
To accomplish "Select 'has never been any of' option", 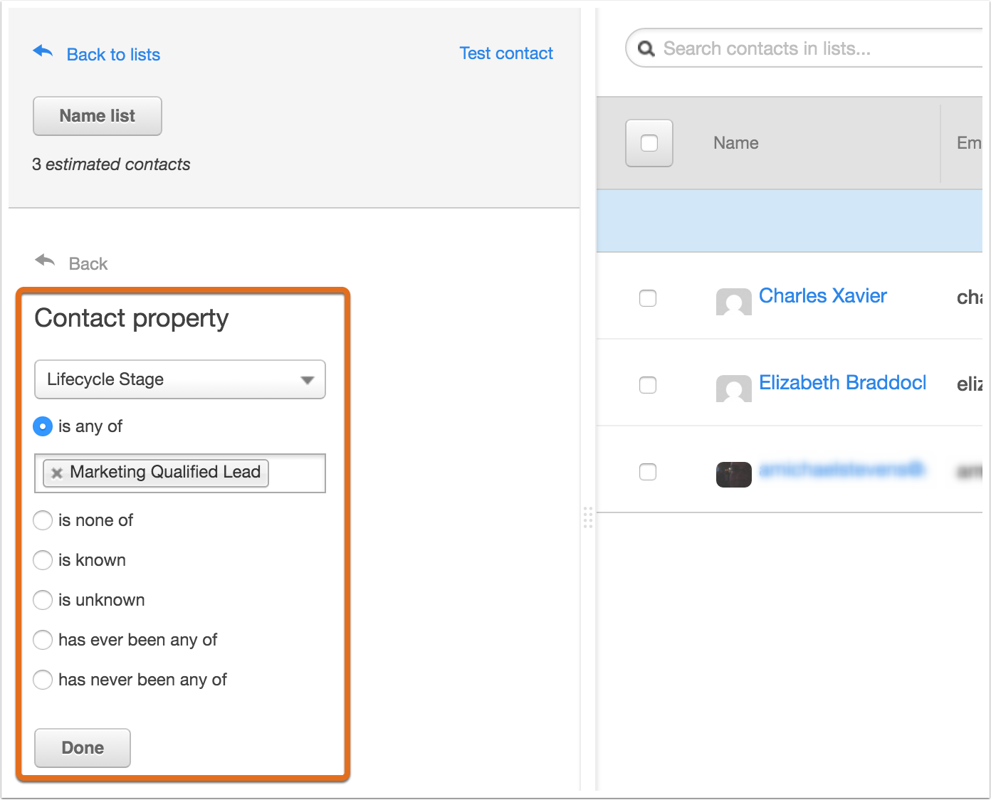I will [x=43, y=680].
